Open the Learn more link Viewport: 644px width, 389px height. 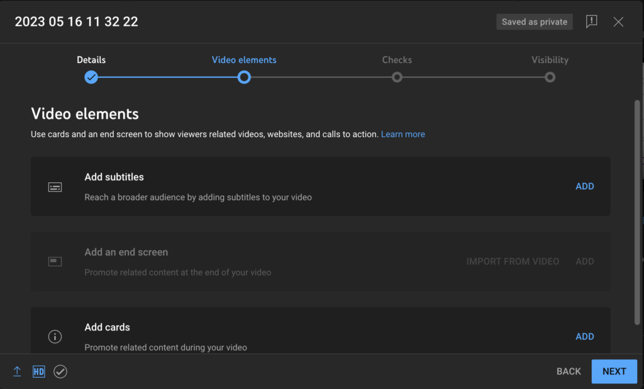[402, 134]
